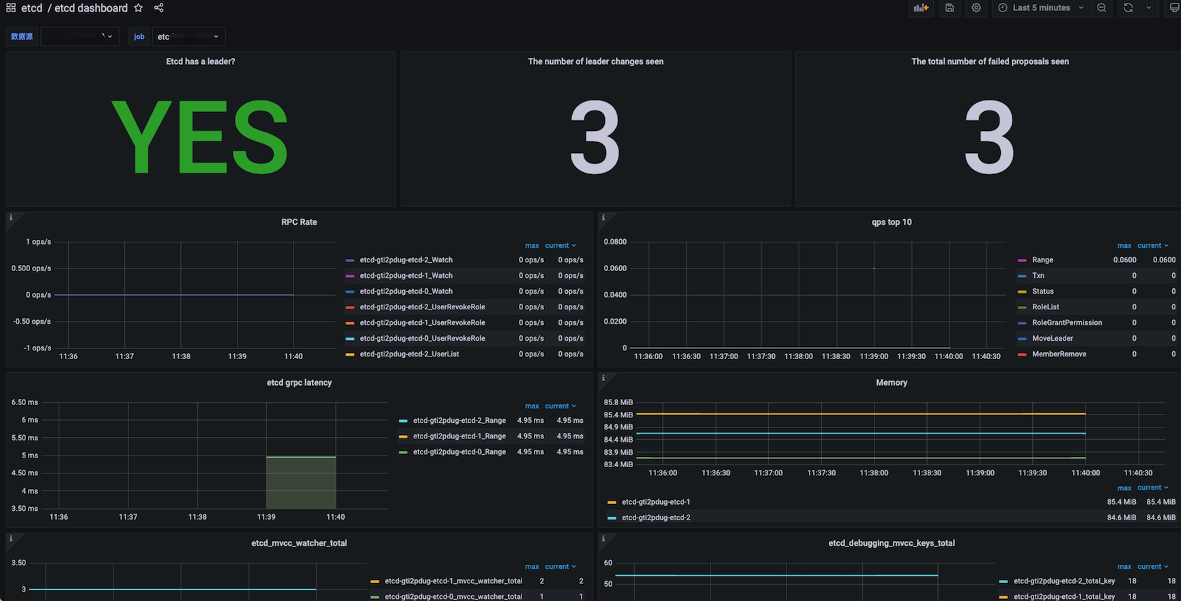
Task: Click info icon on etcd_mvcc_watcher_total panel
Action: click(x=10, y=539)
